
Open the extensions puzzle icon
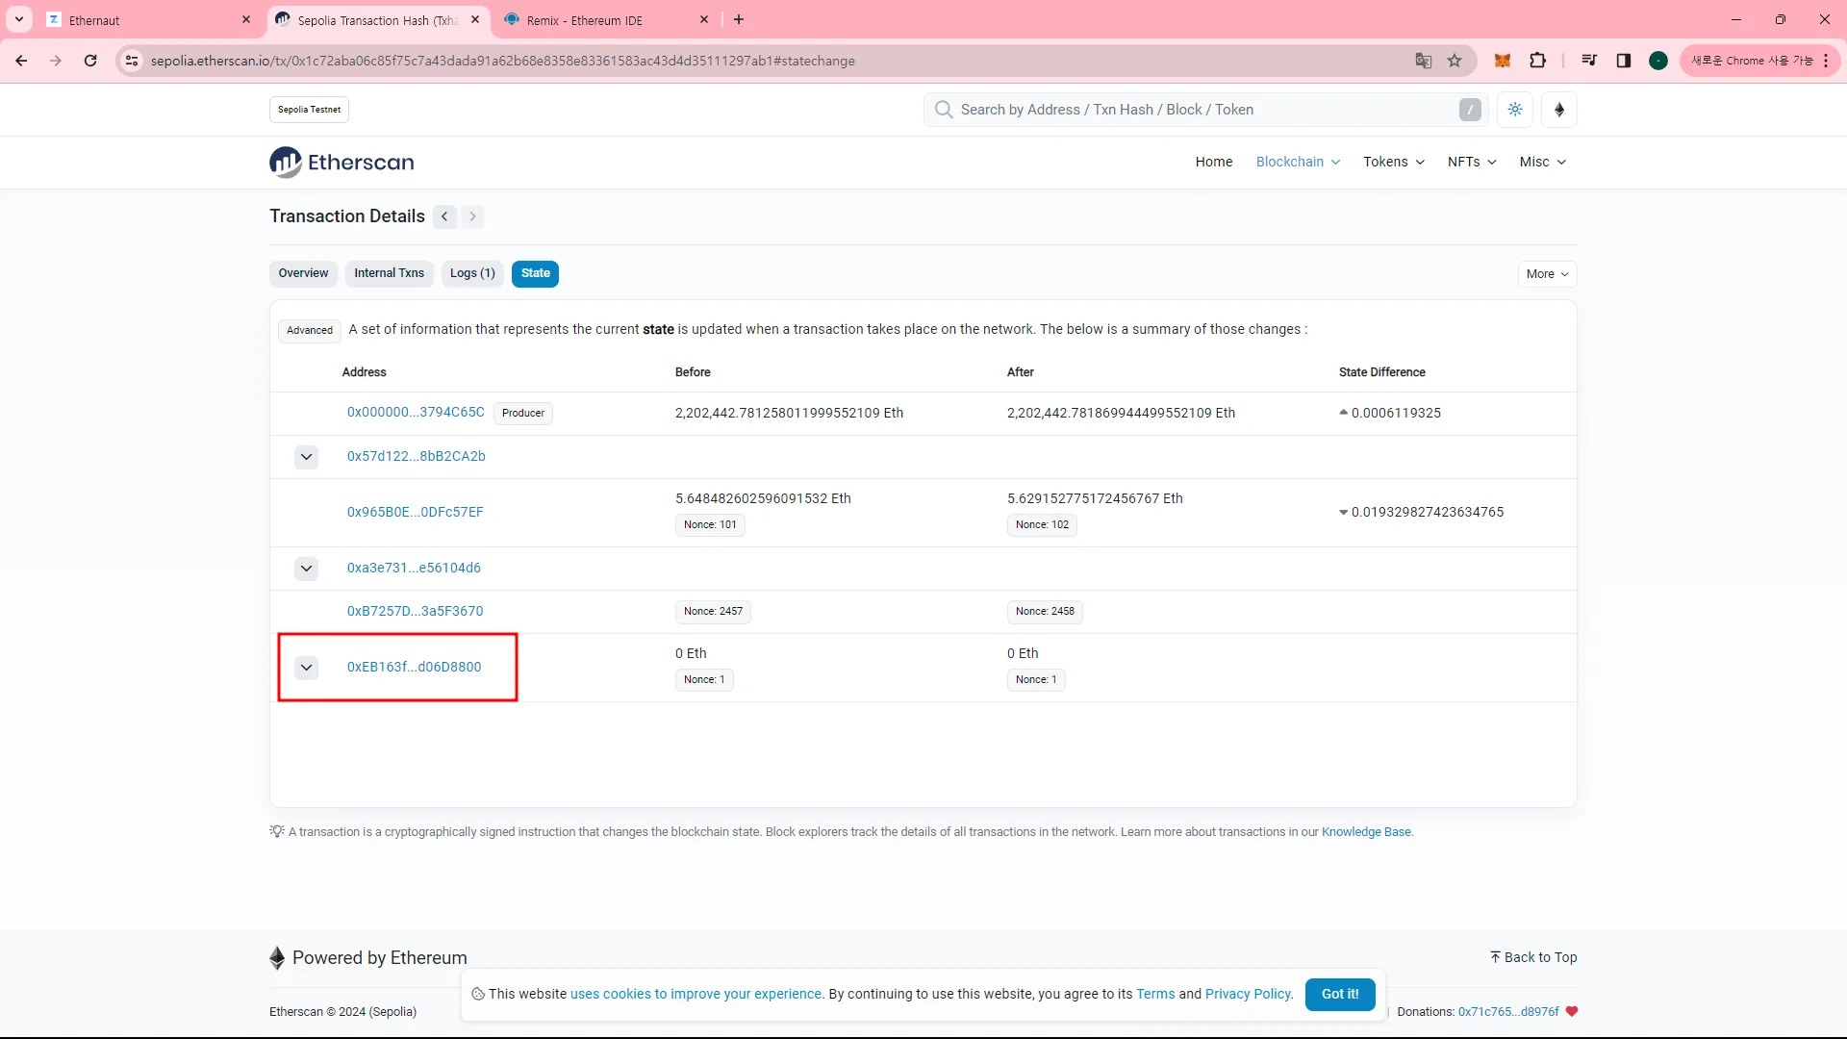pos(1538,61)
